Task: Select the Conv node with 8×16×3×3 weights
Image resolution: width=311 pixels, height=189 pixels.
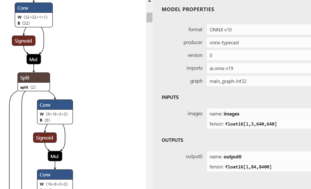Action: (55, 105)
